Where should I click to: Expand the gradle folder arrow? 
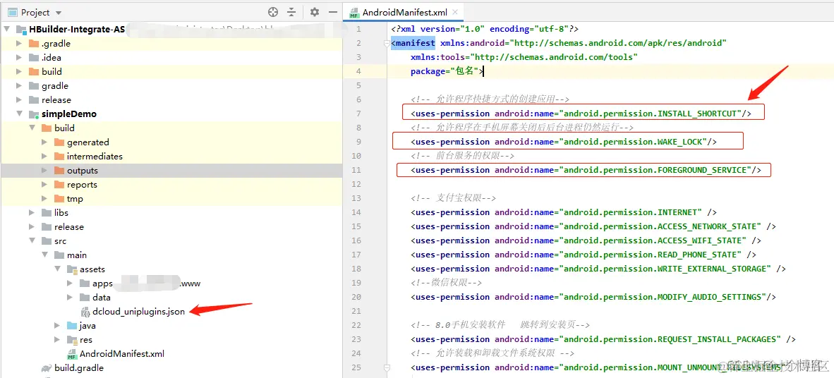(20, 85)
